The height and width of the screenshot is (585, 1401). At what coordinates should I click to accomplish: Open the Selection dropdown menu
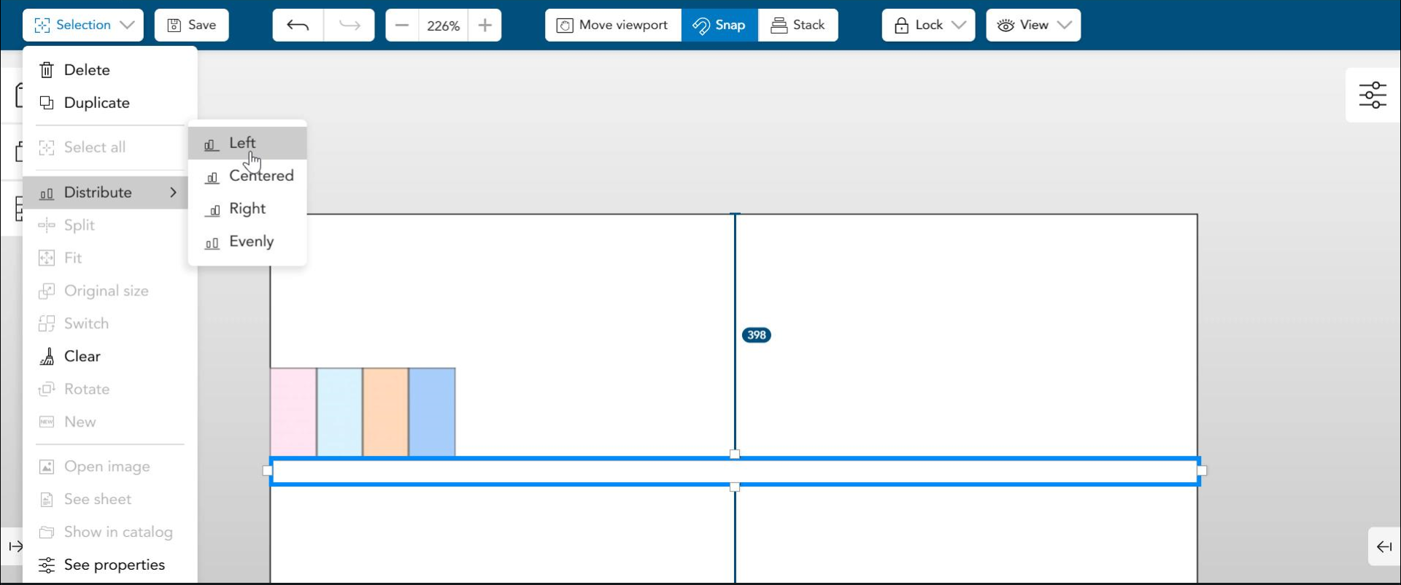pos(82,25)
